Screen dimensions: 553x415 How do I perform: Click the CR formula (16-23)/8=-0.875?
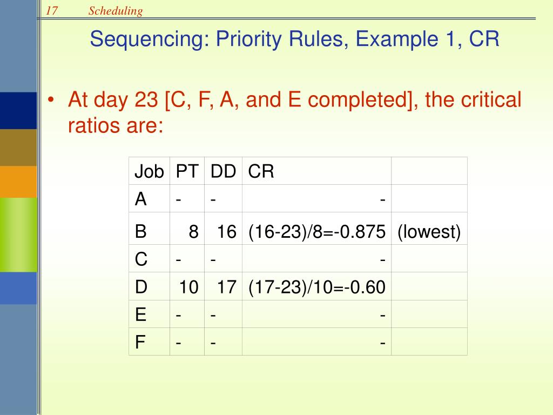pos(316,231)
